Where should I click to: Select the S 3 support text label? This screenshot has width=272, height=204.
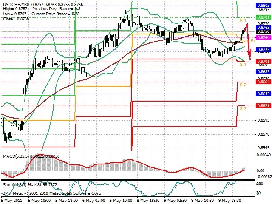tap(243, 109)
